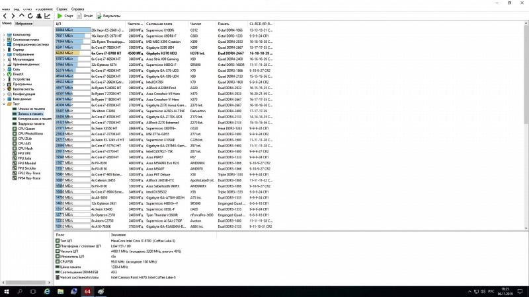
Task: Open the CPU PhotoWorxx benchmark
Action: 30,134
